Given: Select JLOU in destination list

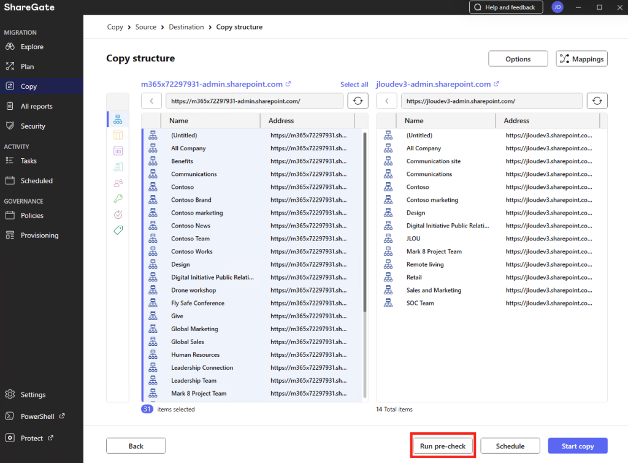Looking at the screenshot, I should [x=492, y=239].
